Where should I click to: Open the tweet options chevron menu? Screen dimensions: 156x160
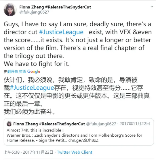[x=152, y=7]
